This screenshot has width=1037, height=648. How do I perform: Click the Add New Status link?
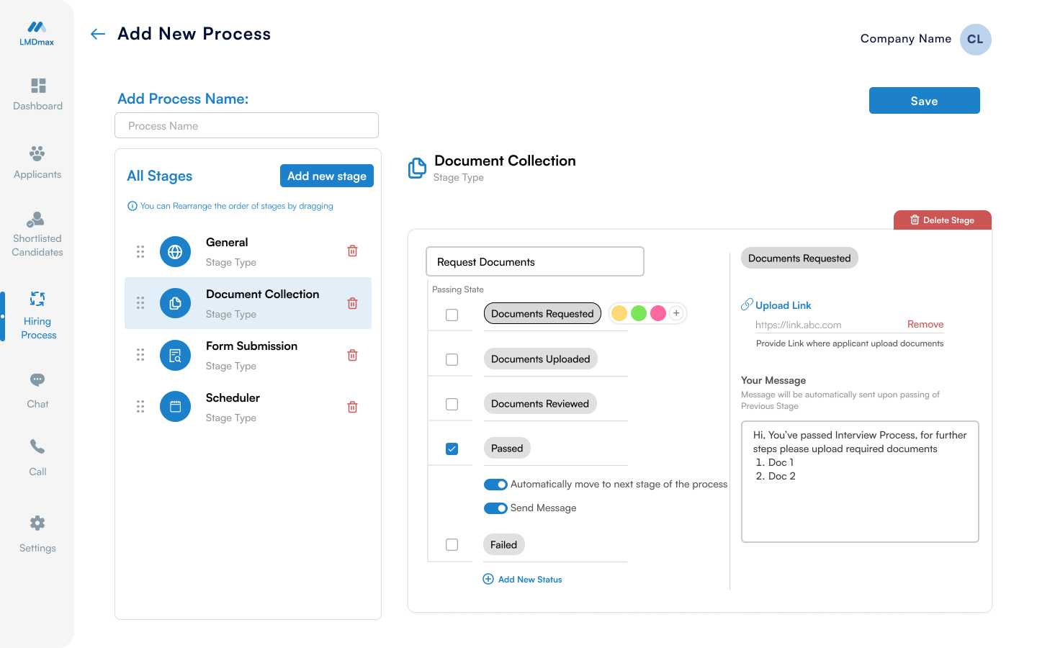tap(523, 580)
